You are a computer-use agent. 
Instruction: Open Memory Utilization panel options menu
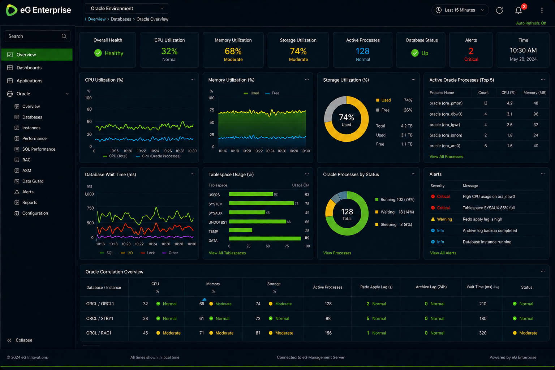[x=307, y=79]
